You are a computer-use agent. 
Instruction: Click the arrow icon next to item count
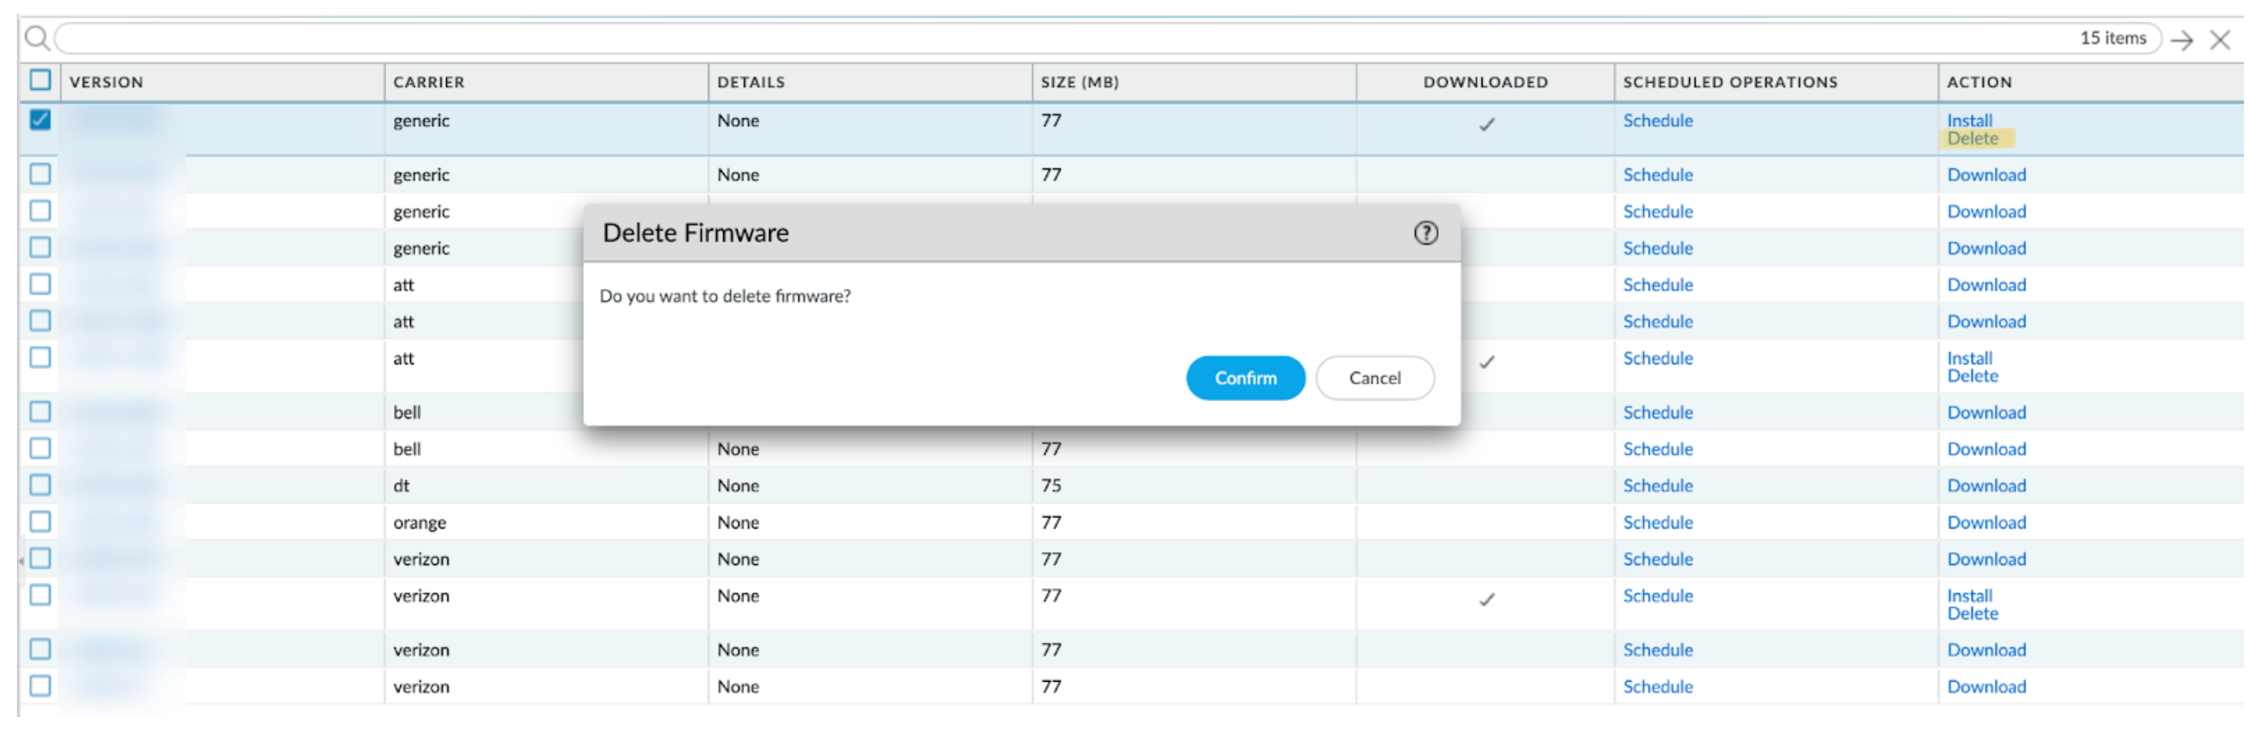click(x=2182, y=39)
